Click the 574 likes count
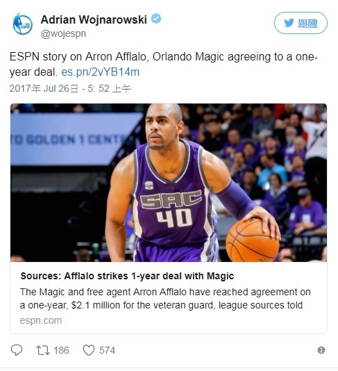This screenshot has height=371, width=338. coord(107,350)
